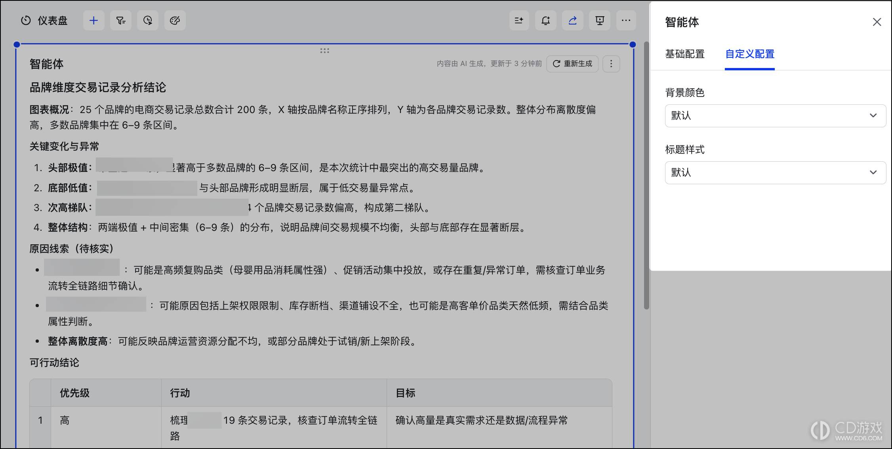Click the 标题样式 label
The height and width of the screenshot is (449, 892).
685,150
